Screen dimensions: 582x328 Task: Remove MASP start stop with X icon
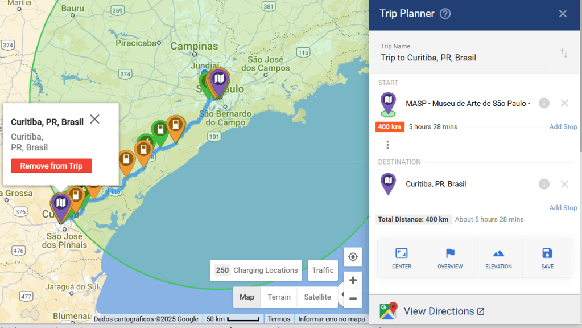pyautogui.click(x=564, y=103)
